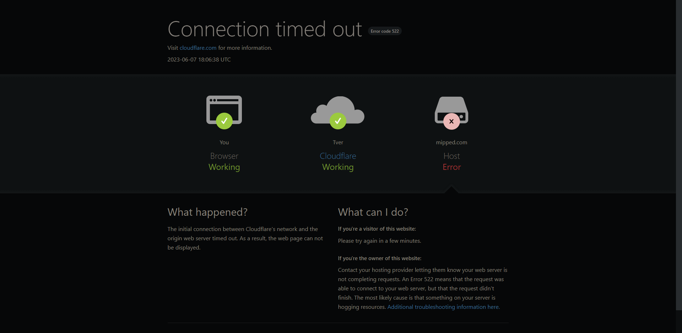
Task: Click the Connection timed out heading
Action: (x=265, y=29)
